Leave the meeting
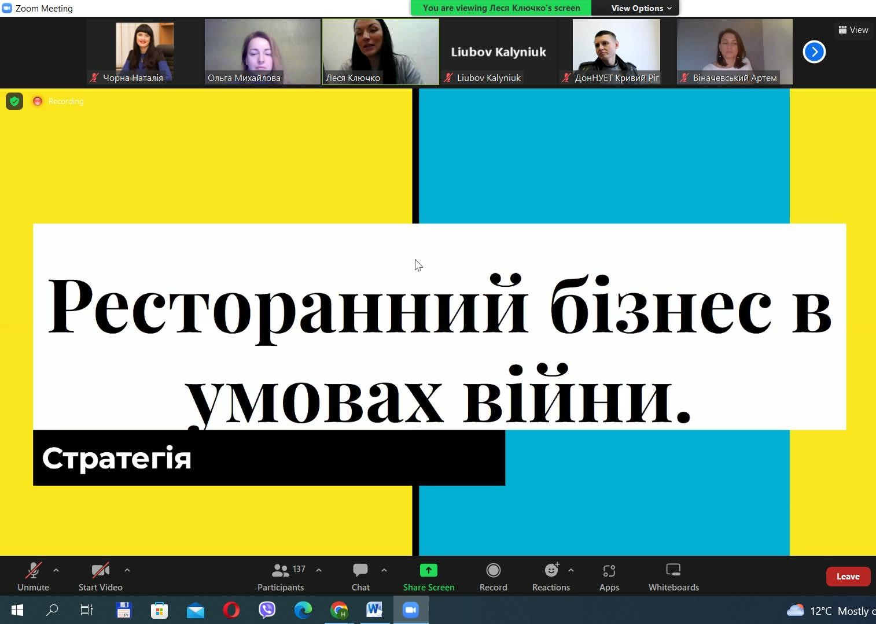Viewport: 876px width, 624px height. click(848, 577)
